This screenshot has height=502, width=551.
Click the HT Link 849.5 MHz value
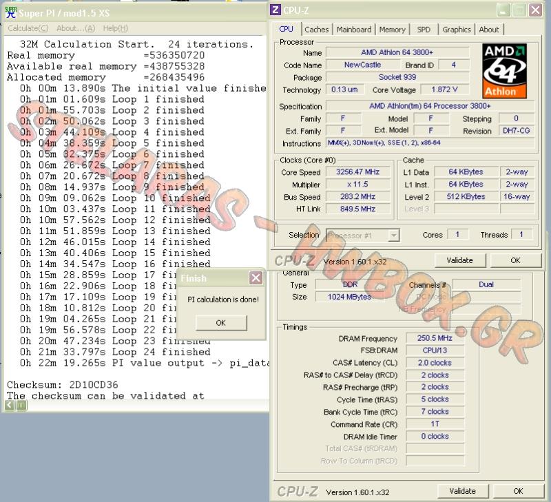tap(357, 209)
